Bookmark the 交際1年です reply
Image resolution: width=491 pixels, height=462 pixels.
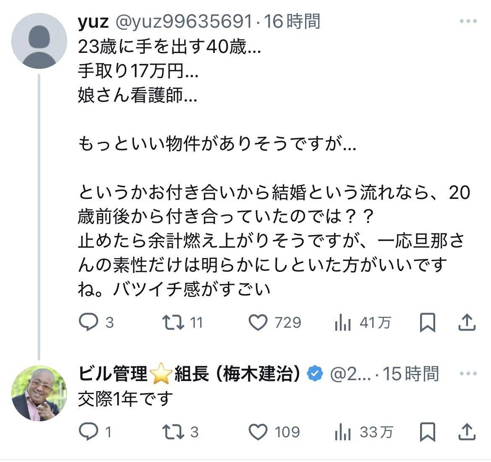pyautogui.click(x=427, y=432)
